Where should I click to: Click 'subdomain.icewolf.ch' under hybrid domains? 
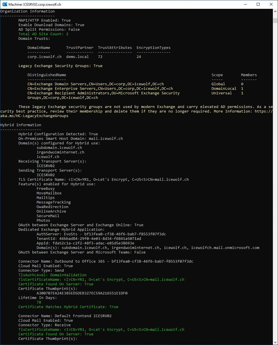tap(59, 148)
